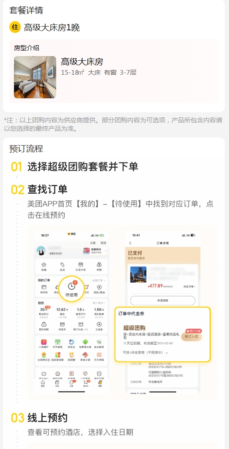Open the 退款/售后 icon
This screenshot has width=229, height=449.
[99, 287]
